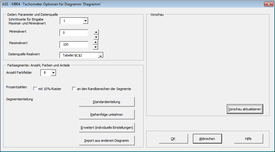Click the Minimalwert decrease arrow
Screen dimensions: 275x152
click(96, 37)
